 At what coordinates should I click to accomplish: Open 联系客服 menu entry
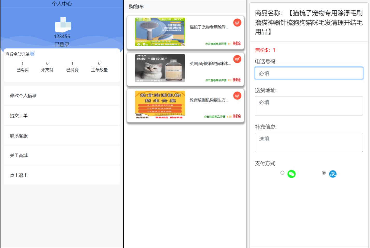click(x=62, y=136)
